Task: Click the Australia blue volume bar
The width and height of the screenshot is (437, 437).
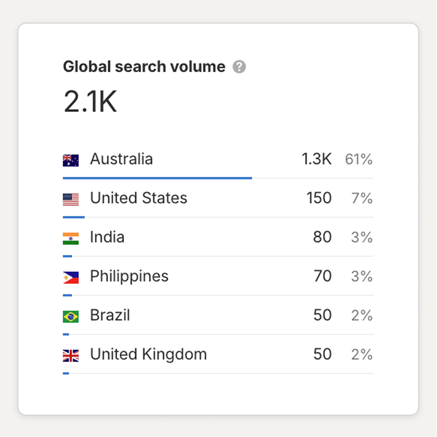Action: point(158,178)
